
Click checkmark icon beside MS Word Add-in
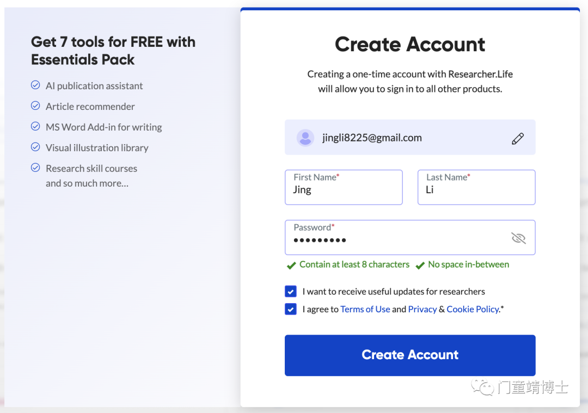35,126
